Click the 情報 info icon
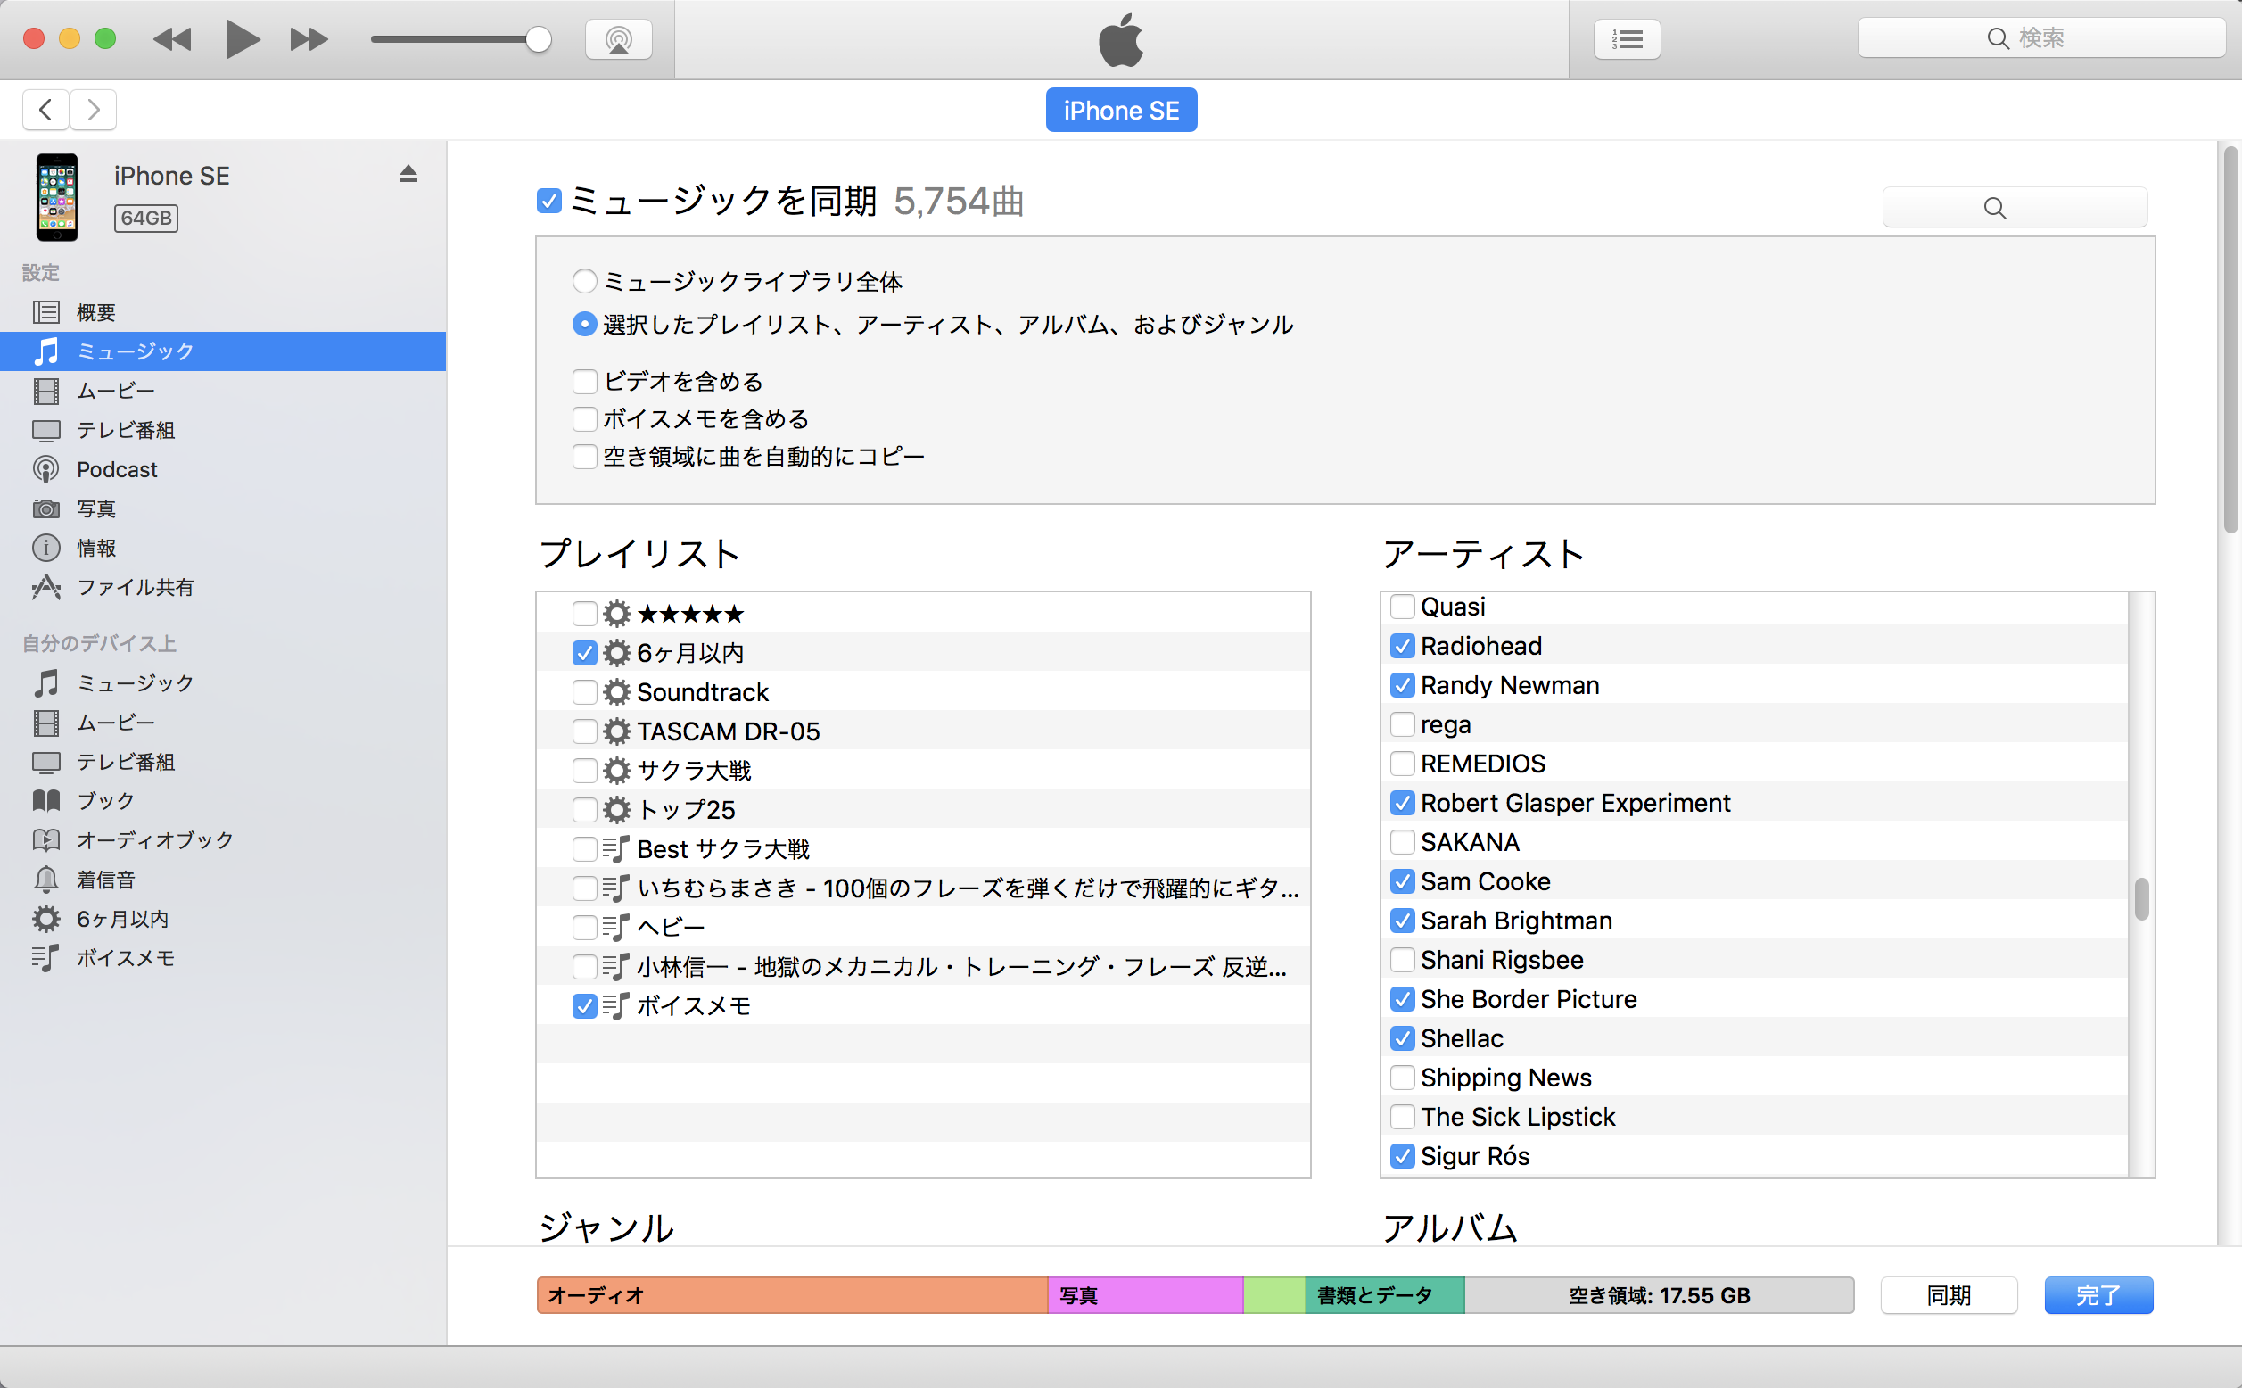The image size is (2242, 1388). tap(45, 548)
